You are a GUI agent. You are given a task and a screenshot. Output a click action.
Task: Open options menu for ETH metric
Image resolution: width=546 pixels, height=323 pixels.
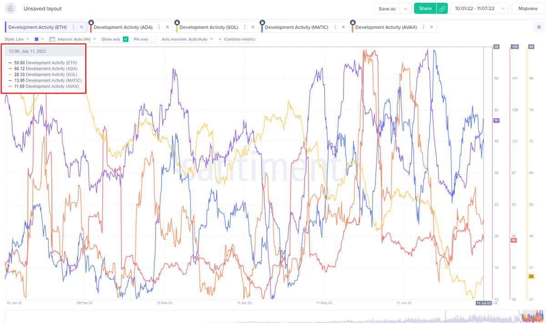[74, 27]
